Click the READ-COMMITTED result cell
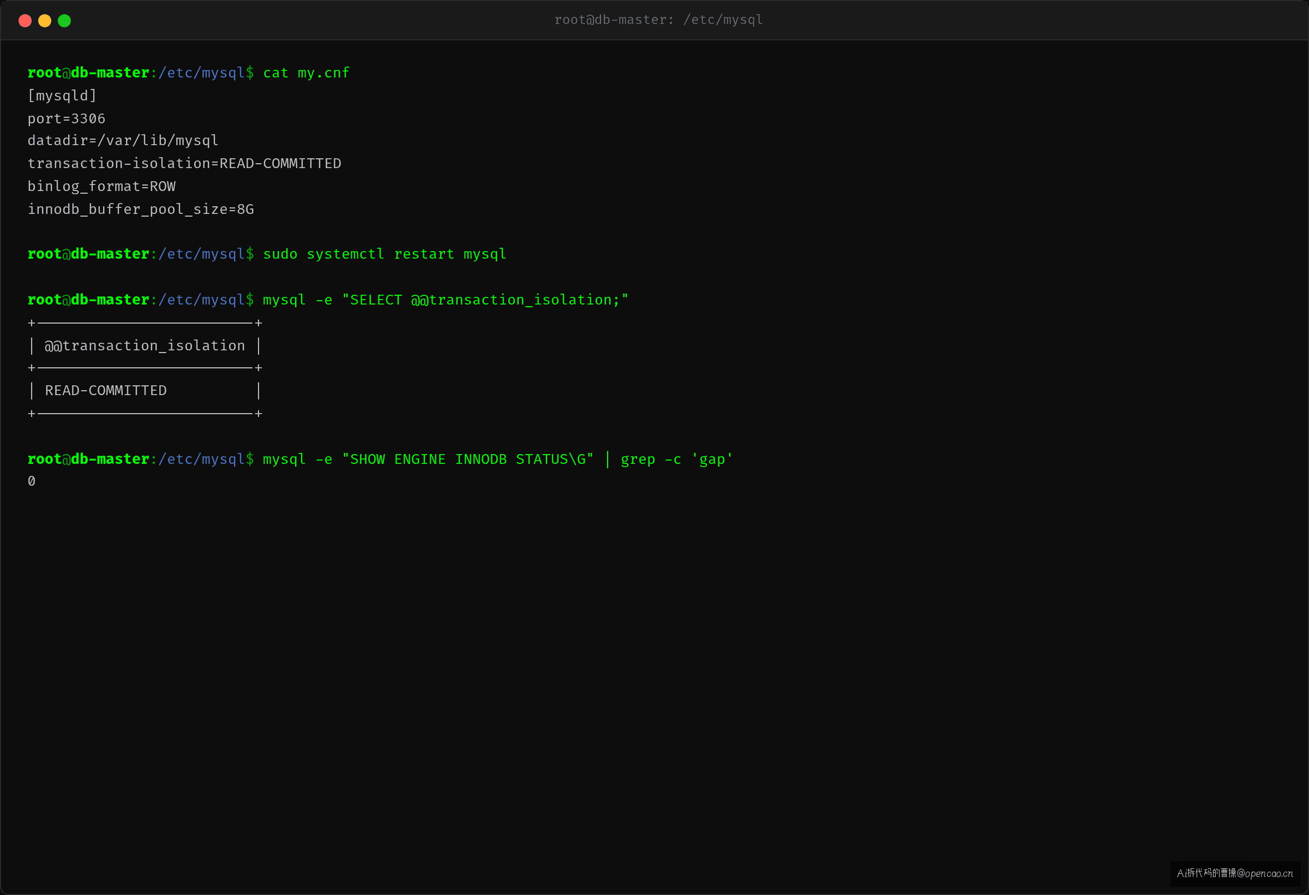Screen dimensions: 1309x895 pos(106,391)
